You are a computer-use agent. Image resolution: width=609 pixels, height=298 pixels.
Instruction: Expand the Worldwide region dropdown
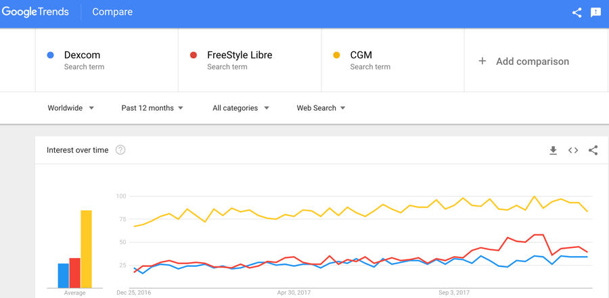[x=70, y=108]
